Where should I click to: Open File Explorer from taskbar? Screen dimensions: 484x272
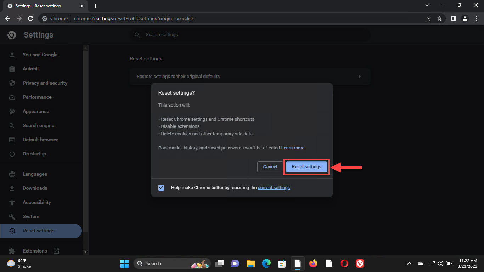[251, 263]
